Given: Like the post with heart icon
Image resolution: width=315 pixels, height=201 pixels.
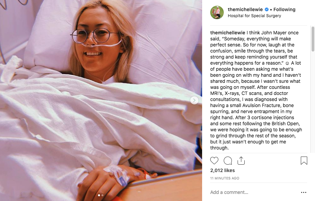Looking at the screenshot, I should pos(214,161).
